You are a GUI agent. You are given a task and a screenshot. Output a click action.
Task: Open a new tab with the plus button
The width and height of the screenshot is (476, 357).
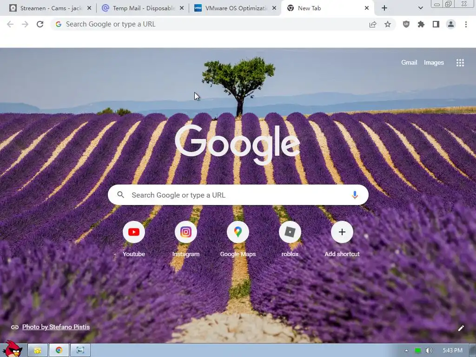(384, 8)
